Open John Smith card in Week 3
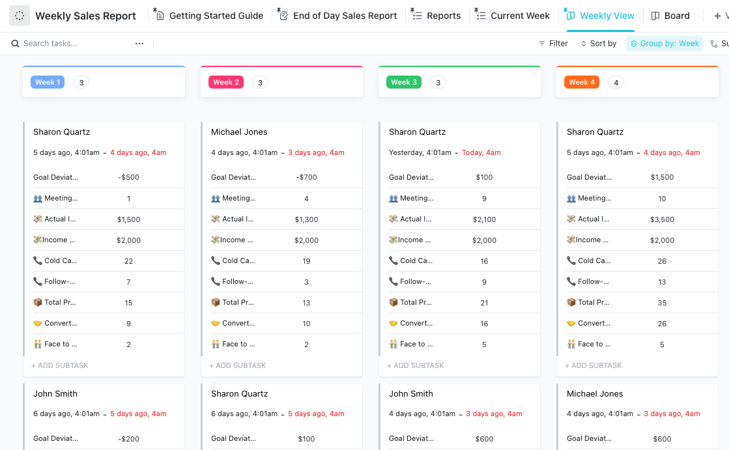This screenshot has height=450, width=729. click(x=411, y=393)
